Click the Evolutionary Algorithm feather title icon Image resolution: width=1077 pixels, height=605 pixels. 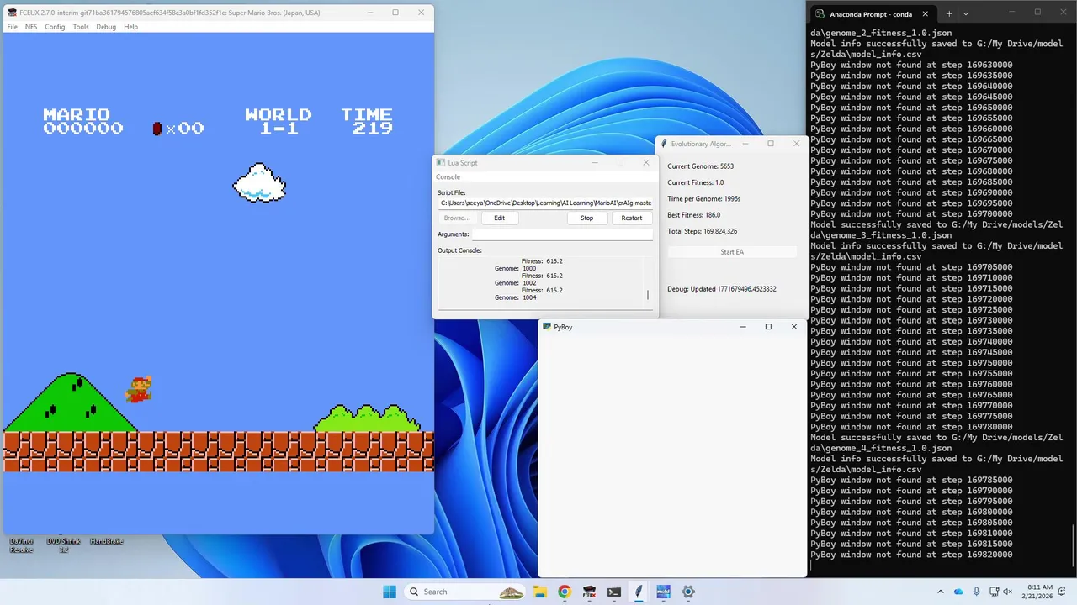click(664, 144)
